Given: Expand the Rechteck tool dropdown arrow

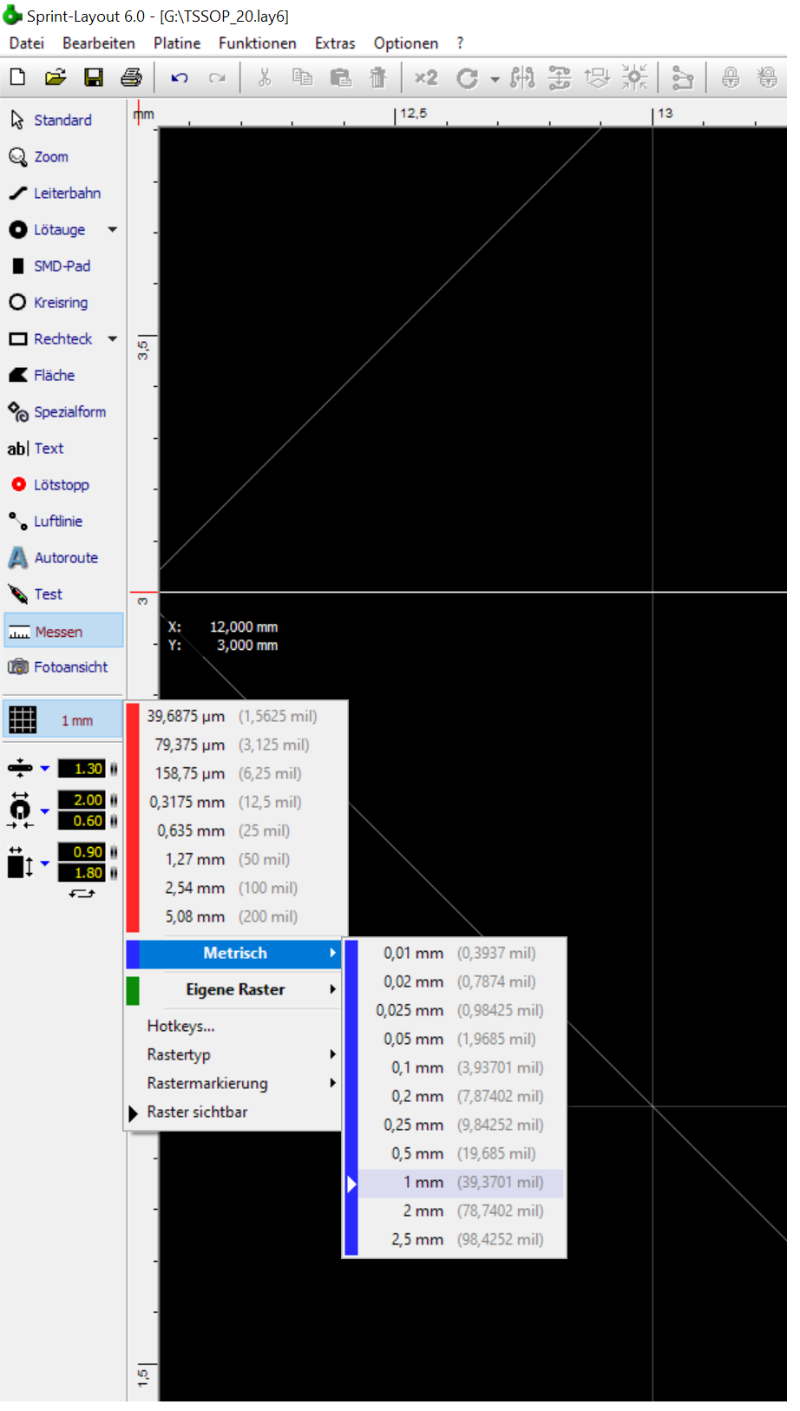Looking at the screenshot, I should pyautogui.click(x=113, y=339).
